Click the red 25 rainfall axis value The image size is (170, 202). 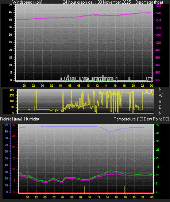click(x=14, y=136)
